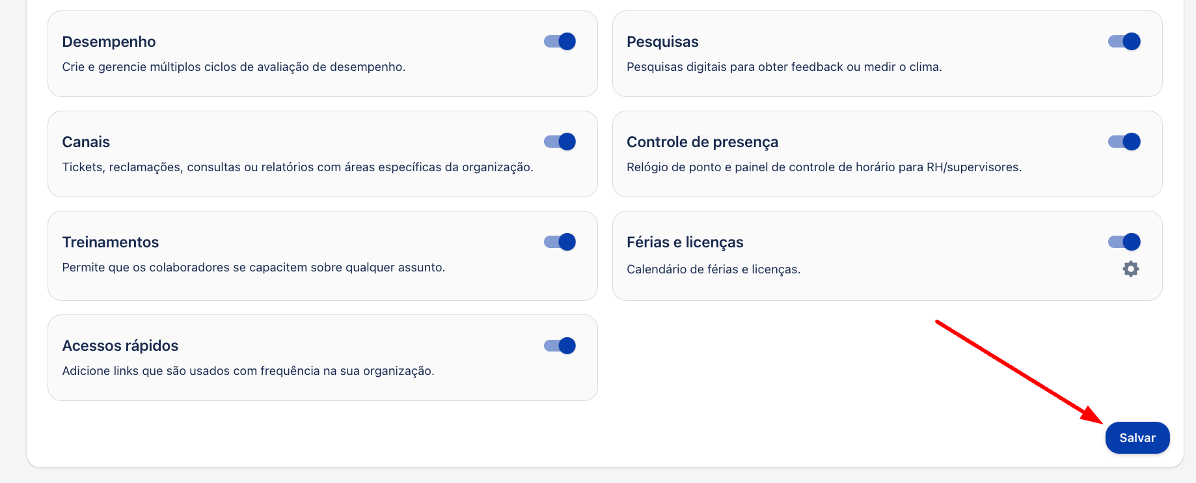Disable the Pesquisas switch

pyautogui.click(x=1124, y=42)
